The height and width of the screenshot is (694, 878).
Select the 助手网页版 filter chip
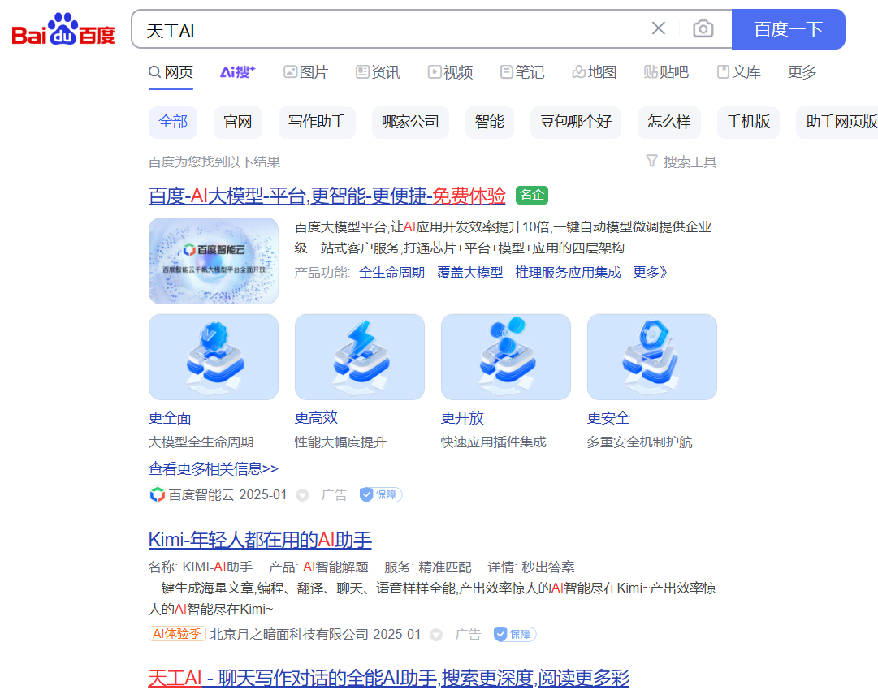coord(837,122)
